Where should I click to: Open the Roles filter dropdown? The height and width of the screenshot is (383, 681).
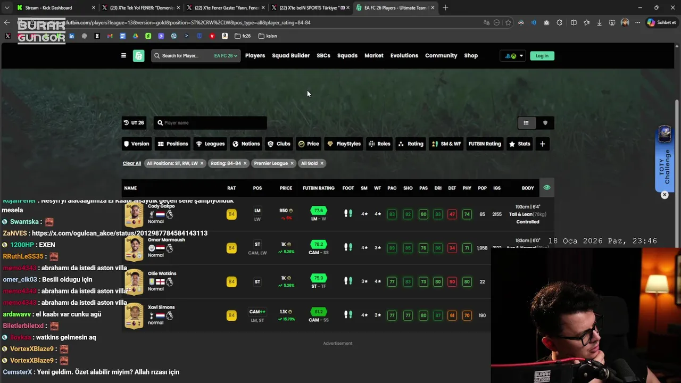(x=379, y=144)
